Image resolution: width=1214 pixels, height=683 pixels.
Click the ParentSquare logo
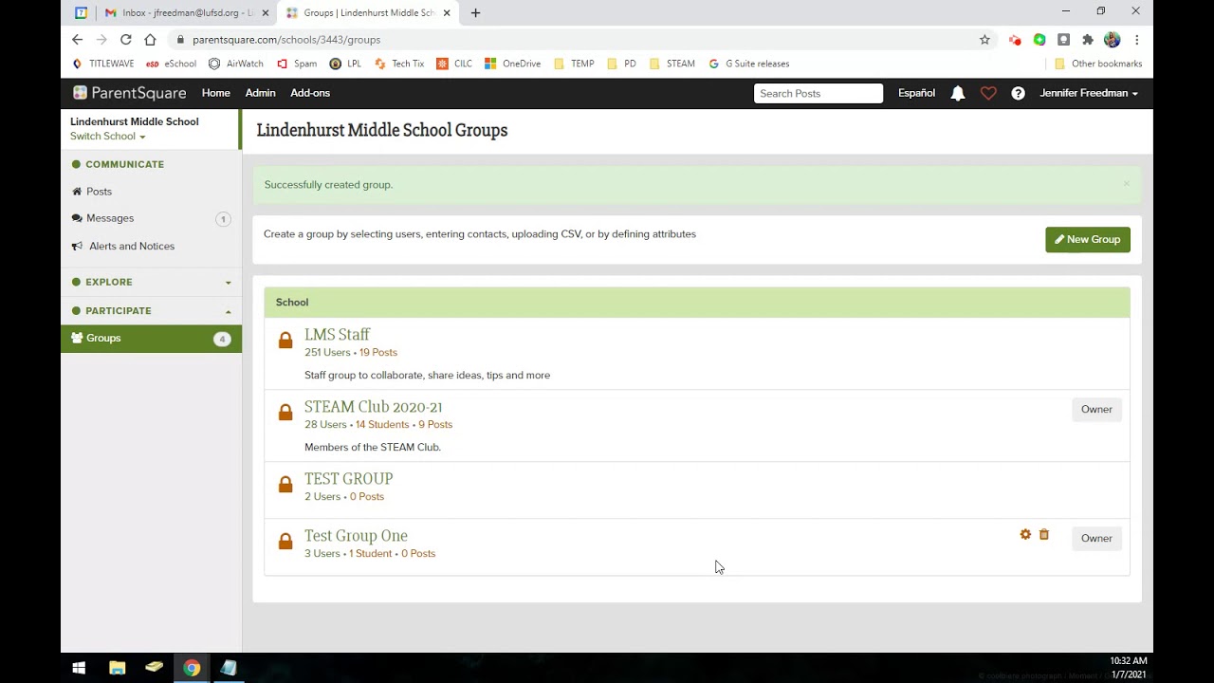pyautogui.click(x=130, y=93)
